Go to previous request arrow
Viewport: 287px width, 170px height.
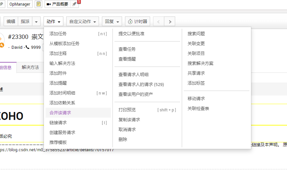click(x=159, y=22)
